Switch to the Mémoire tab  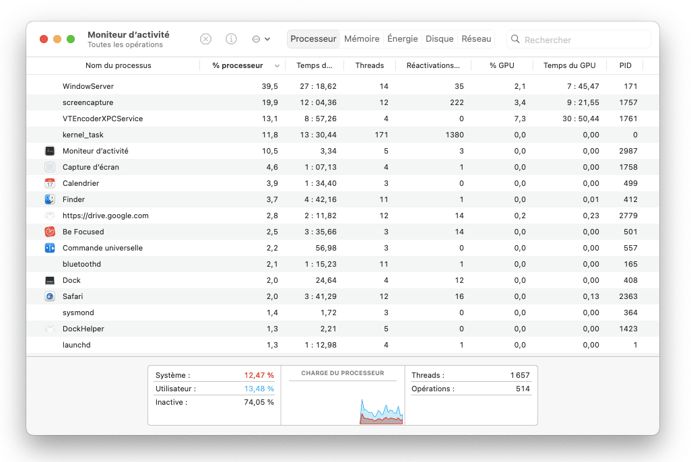click(362, 39)
